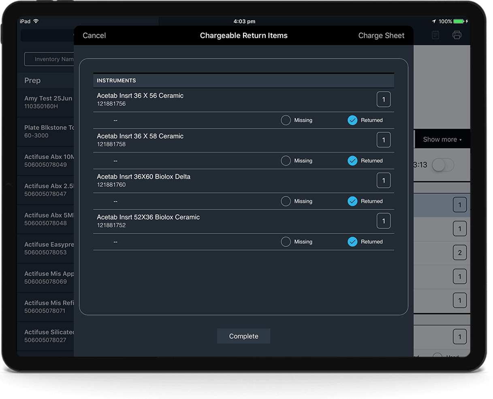Select Returned for Acetab Insrt 36 X 58 Ceramic
Screen dimensions: 493x399
(352, 161)
